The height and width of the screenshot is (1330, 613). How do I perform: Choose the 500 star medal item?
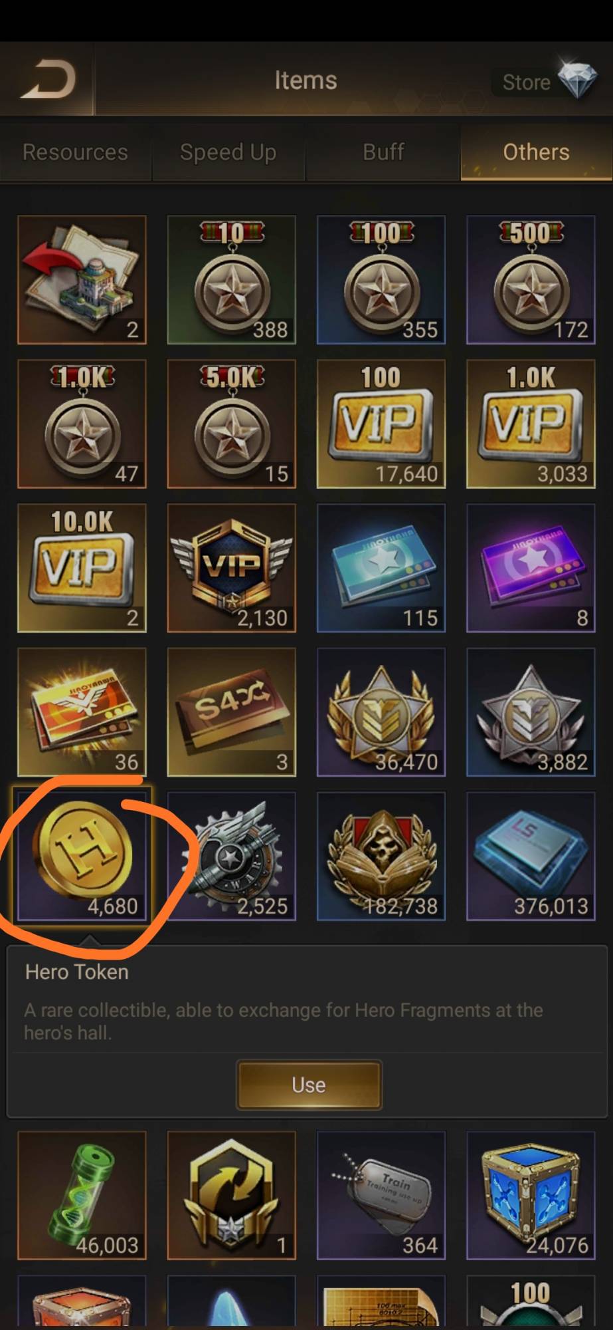pos(531,280)
